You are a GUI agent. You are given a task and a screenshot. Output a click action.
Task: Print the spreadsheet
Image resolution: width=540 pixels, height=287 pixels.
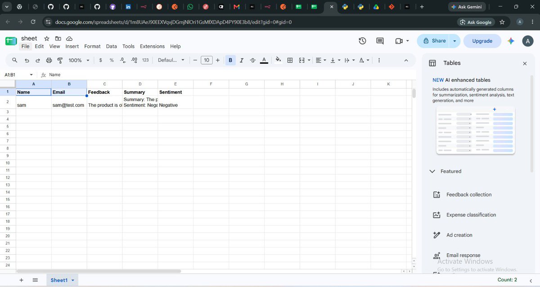49,60
